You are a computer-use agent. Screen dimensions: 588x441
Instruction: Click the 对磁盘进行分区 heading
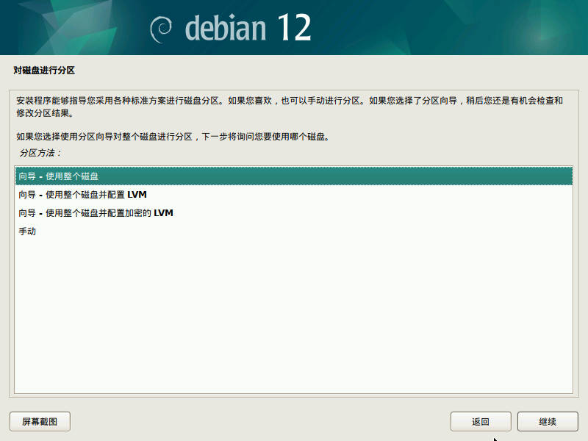pos(44,70)
